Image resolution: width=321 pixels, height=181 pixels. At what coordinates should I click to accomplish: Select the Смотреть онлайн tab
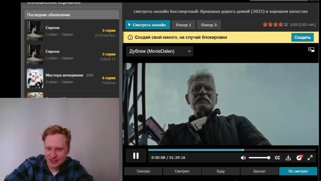pos(148,25)
